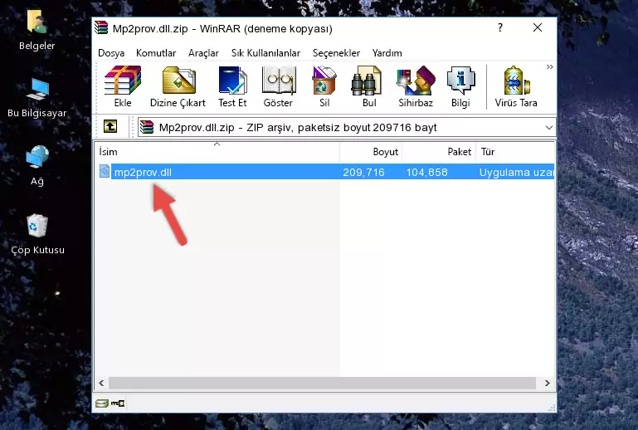Click the 104,858 packed size value
Screen dimensions: 638x430
426,172
